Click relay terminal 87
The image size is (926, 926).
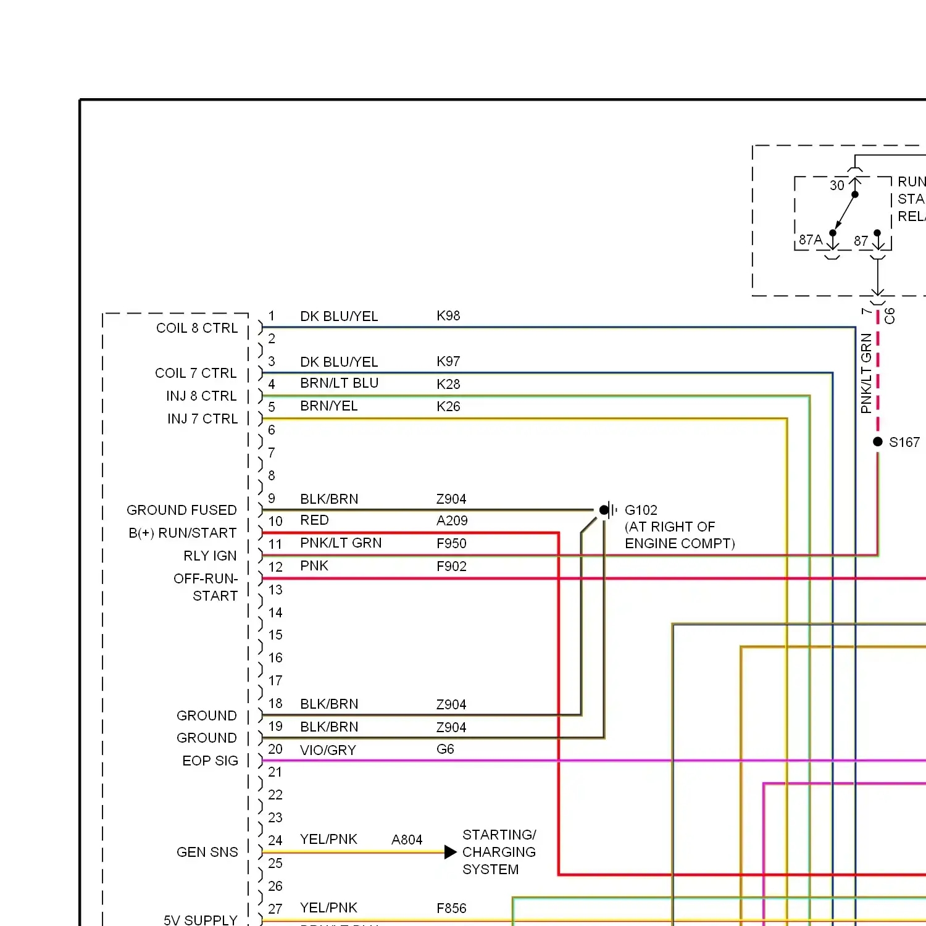coord(861,241)
